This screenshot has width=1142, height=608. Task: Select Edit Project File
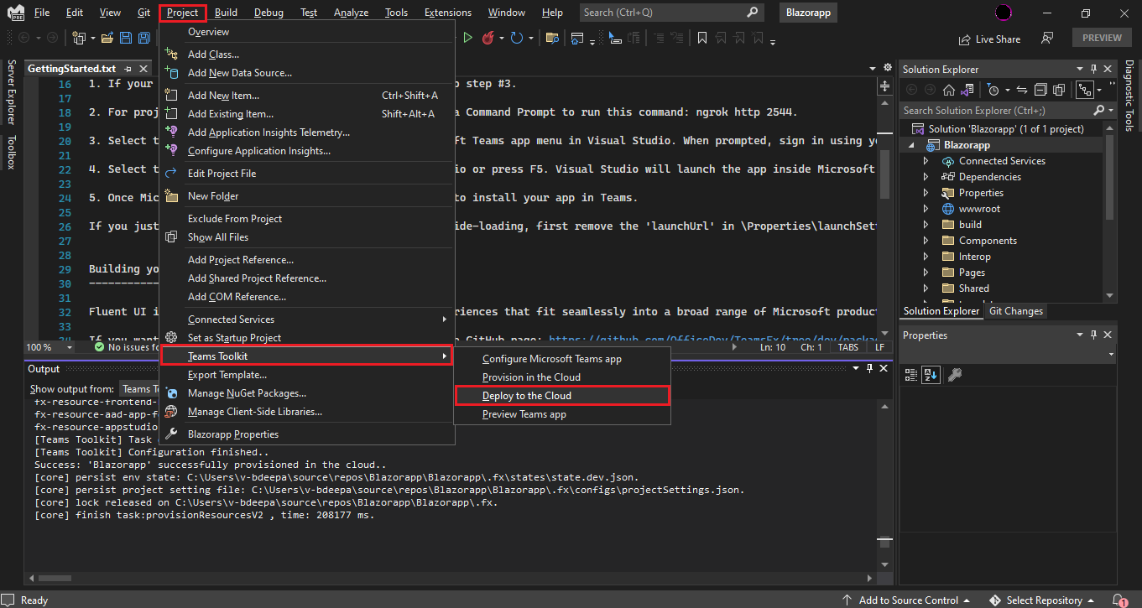pyautogui.click(x=307, y=174)
